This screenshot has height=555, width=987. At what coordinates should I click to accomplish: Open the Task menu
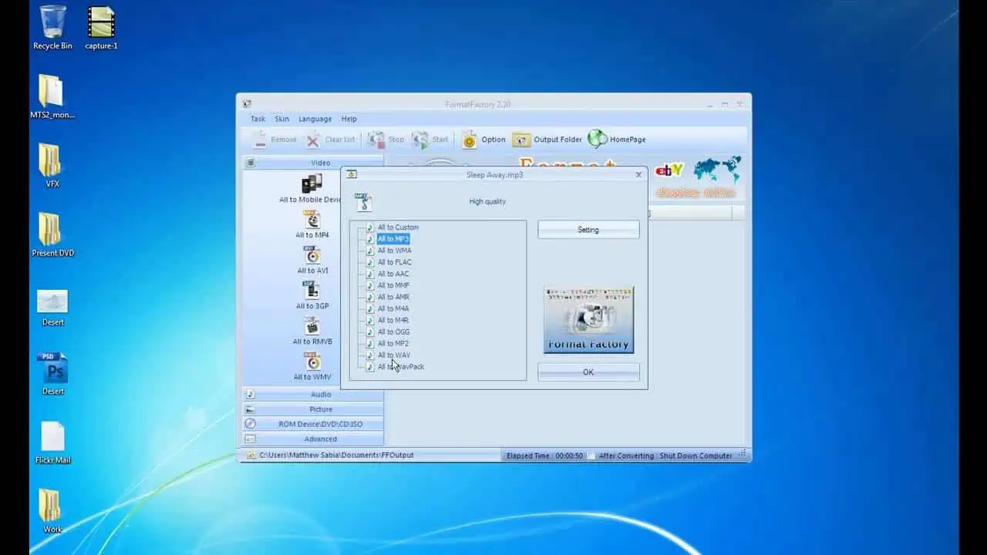tap(258, 119)
